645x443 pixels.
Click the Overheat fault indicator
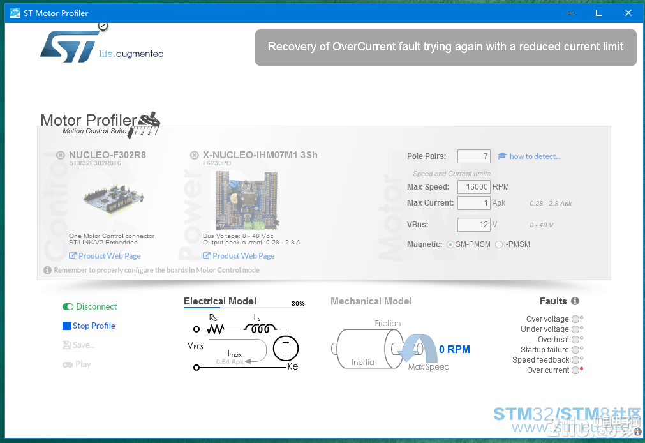[575, 340]
